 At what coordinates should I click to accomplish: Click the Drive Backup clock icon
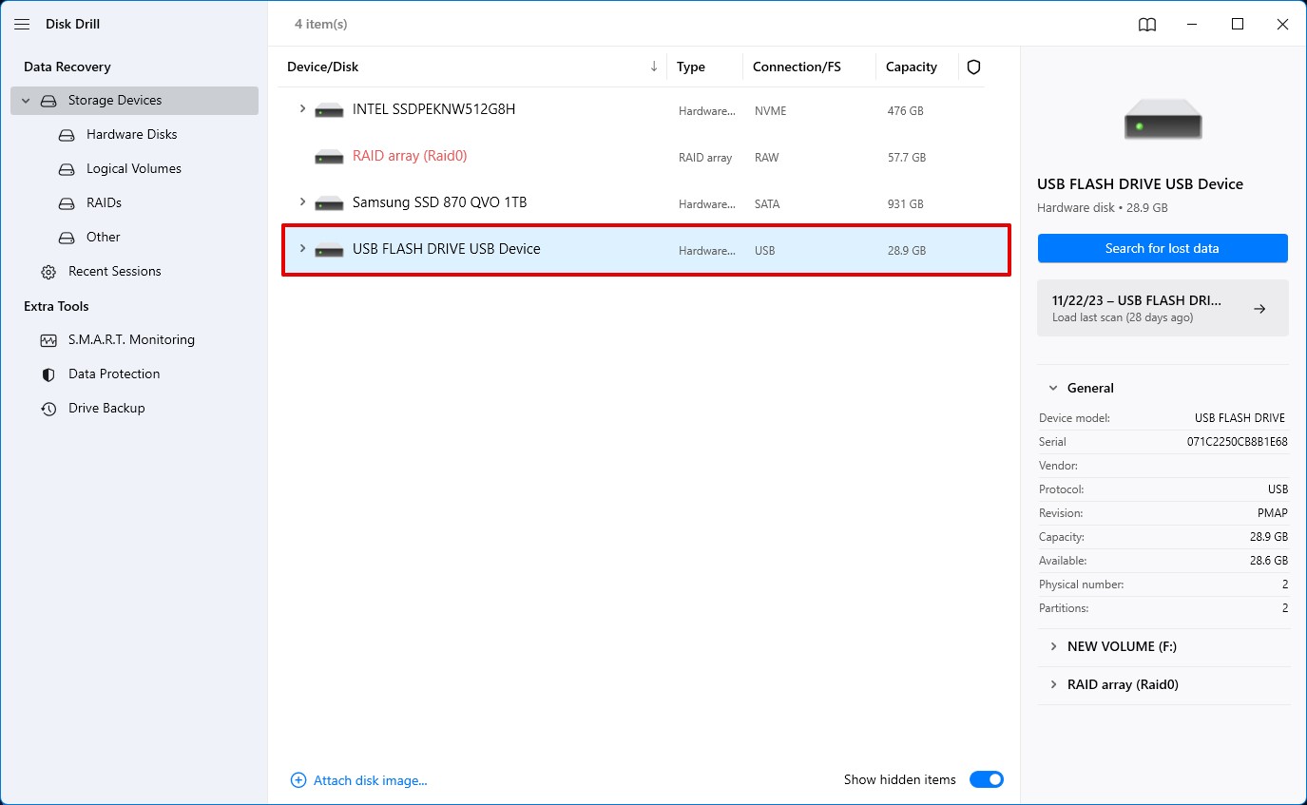(x=48, y=409)
